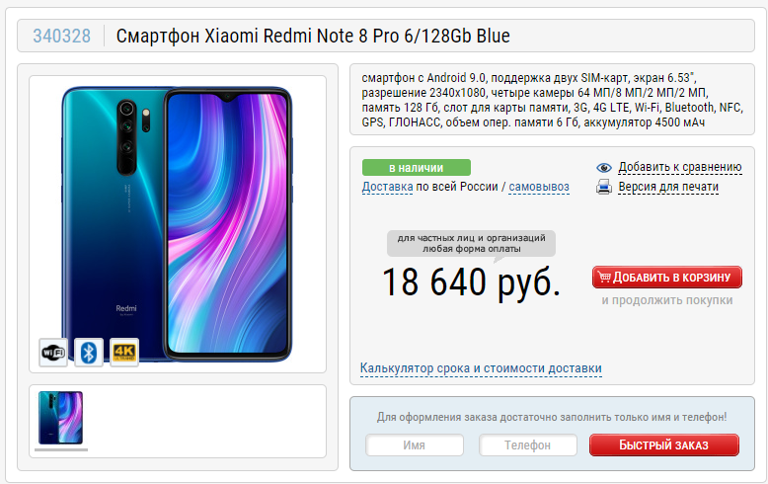The width and height of the screenshot is (768, 484).
Task: Open the delivery cost calculator link
Action: coord(481,367)
